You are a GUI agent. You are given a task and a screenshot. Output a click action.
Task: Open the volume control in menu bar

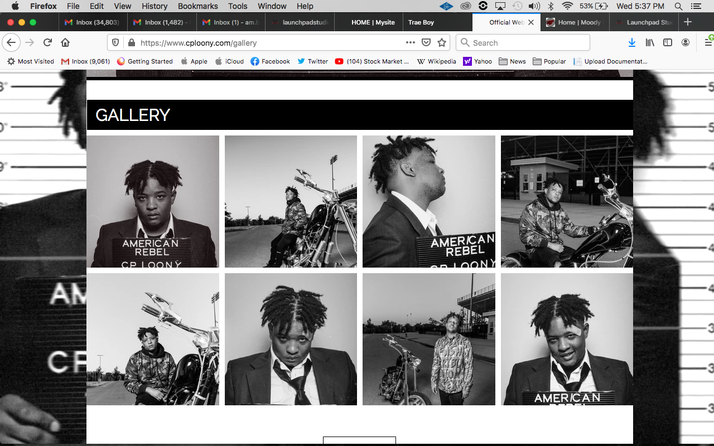click(x=534, y=6)
